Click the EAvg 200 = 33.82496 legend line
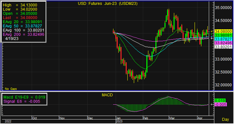This screenshot has height=124, width=234. tap(23, 34)
